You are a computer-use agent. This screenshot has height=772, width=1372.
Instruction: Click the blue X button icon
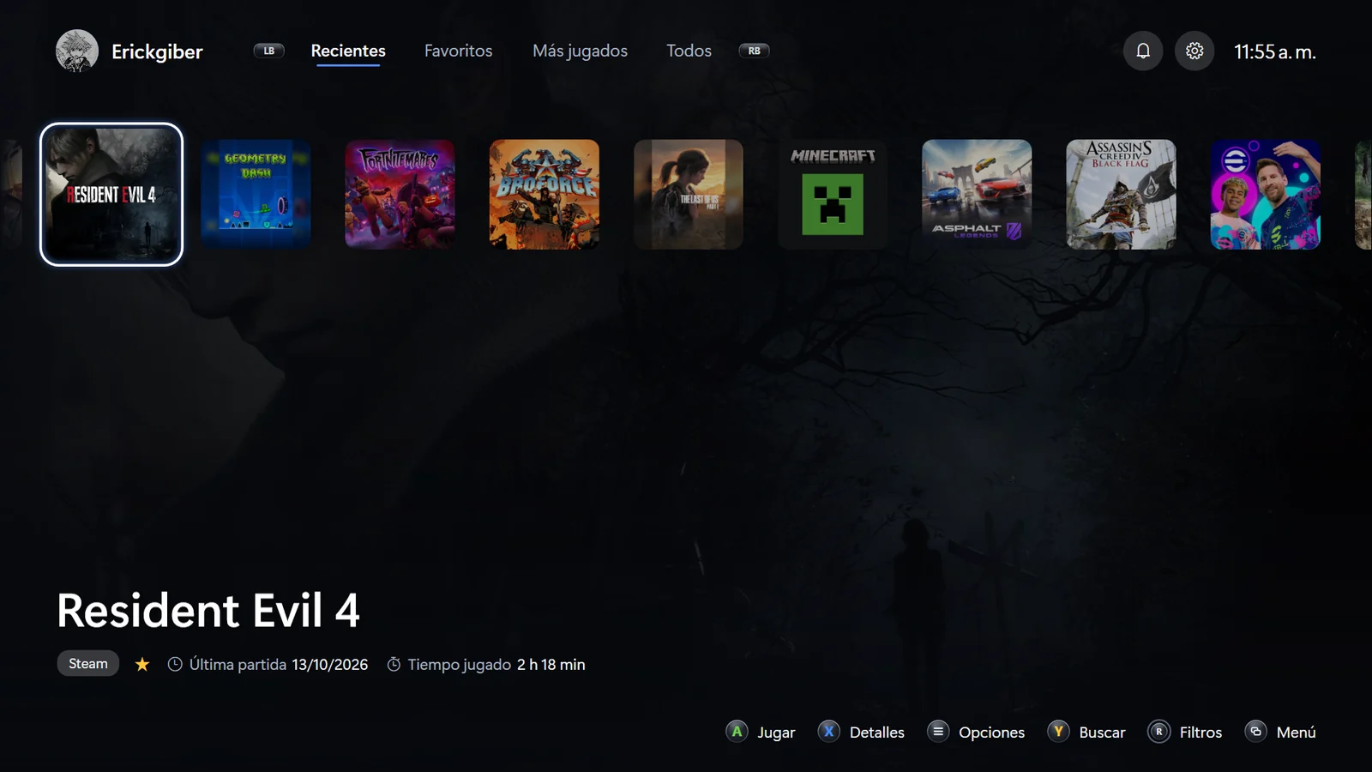[x=828, y=732]
